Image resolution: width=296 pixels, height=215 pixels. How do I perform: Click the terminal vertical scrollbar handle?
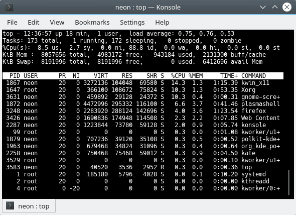[288, 182]
